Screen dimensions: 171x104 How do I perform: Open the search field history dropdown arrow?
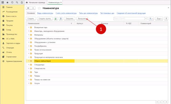(x=146, y=19)
